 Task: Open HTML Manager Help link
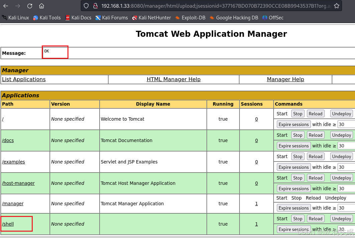coord(174,79)
